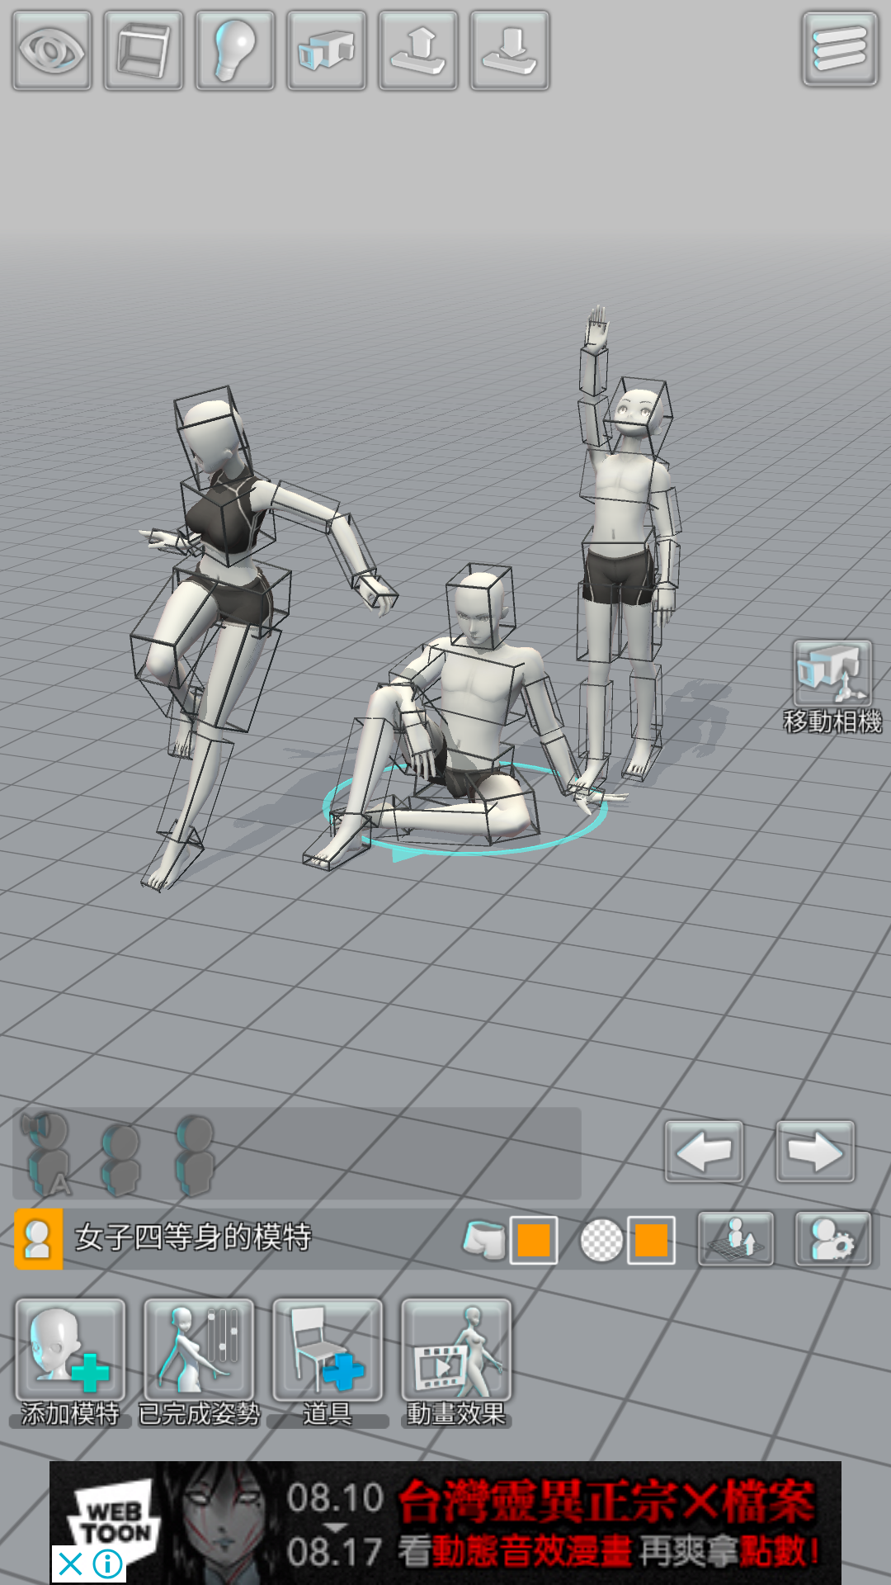Select the third model silhouette in list
Viewport: 891px width, 1585px height.
click(x=195, y=1156)
